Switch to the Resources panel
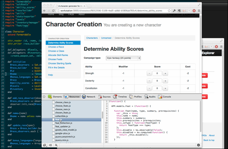 (x=72, y=97)
